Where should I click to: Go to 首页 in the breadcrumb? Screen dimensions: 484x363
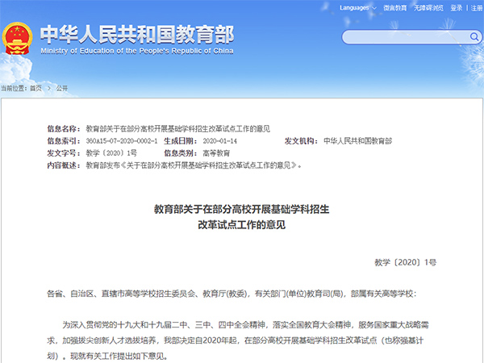35,87
